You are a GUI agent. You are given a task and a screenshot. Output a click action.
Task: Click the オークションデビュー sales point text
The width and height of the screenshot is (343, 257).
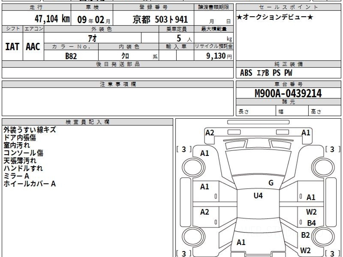(x=275, y=18)
